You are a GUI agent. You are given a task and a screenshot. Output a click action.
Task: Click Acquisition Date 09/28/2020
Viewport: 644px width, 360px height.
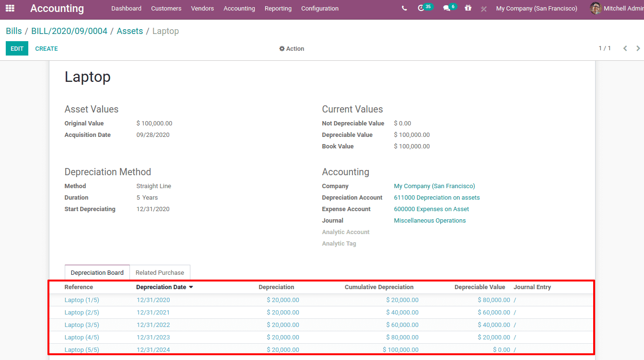(153, 135)
